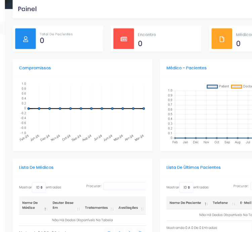Click the Médico - Pacientes panel heading
The height and width of the screenshot is (232, 252).
coord(186,68)
